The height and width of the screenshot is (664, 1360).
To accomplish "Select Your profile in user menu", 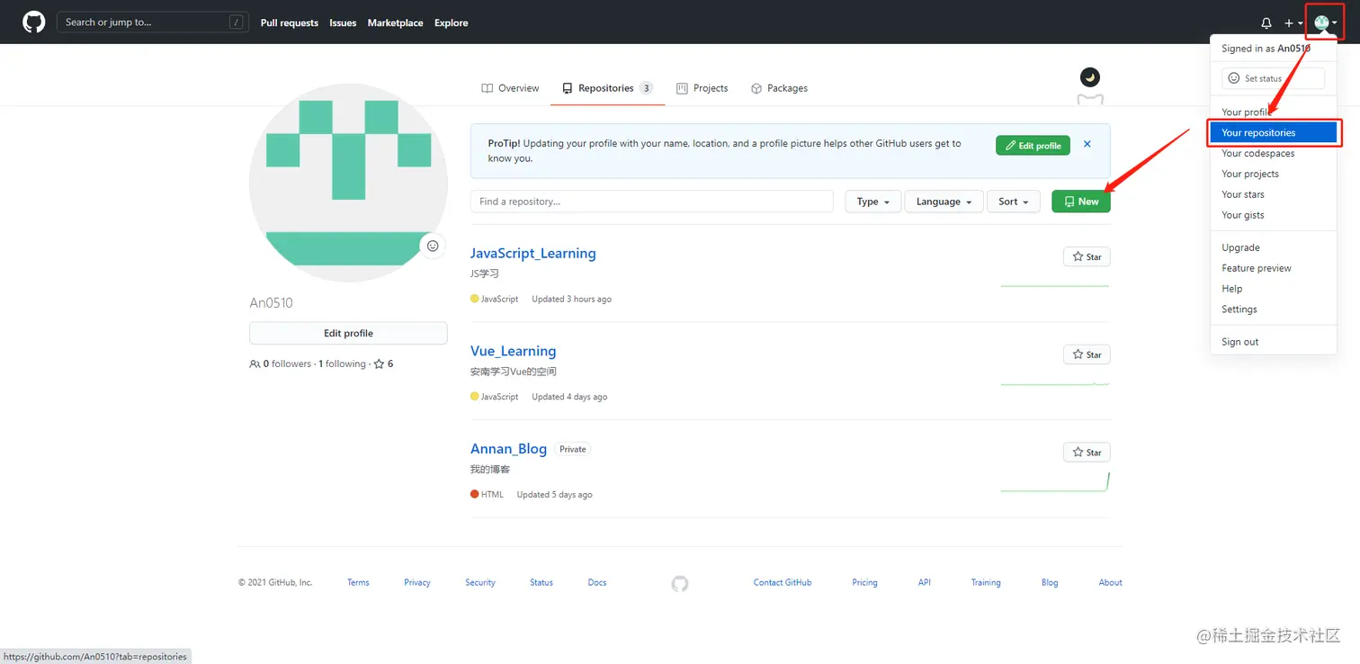I will tap(1273, 112).
